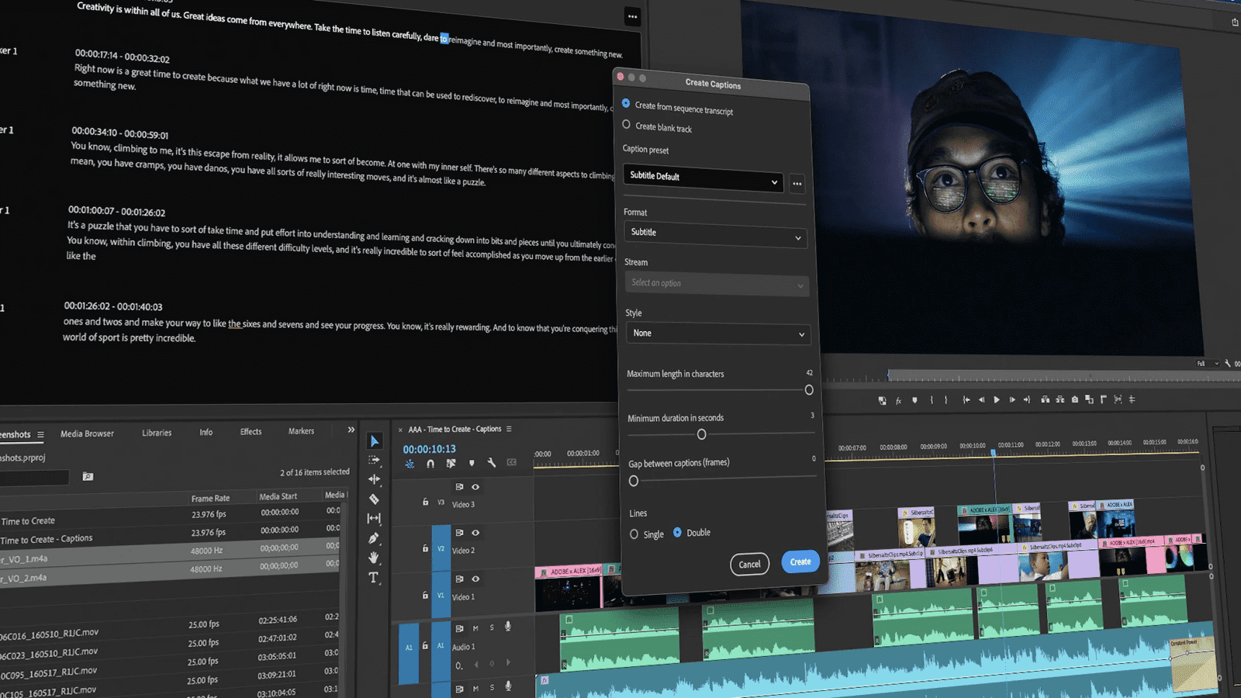1241x698 pixels.
Task: Click the Minimum duration in seconds slider handle
Action: pyautogui.click(x=701, y=434)
